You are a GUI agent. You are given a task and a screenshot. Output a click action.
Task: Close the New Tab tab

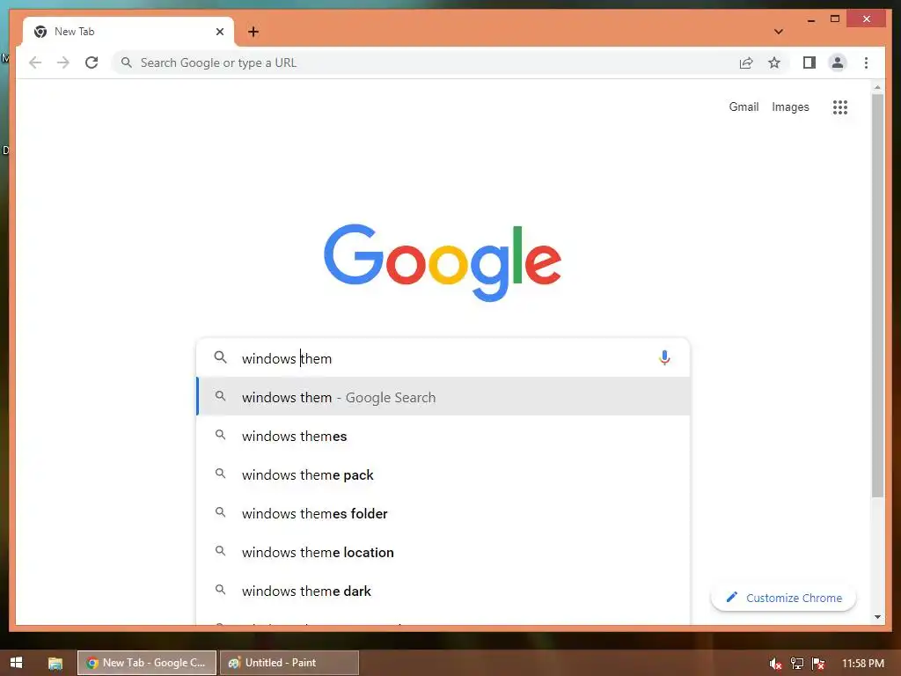coord(219,32)
